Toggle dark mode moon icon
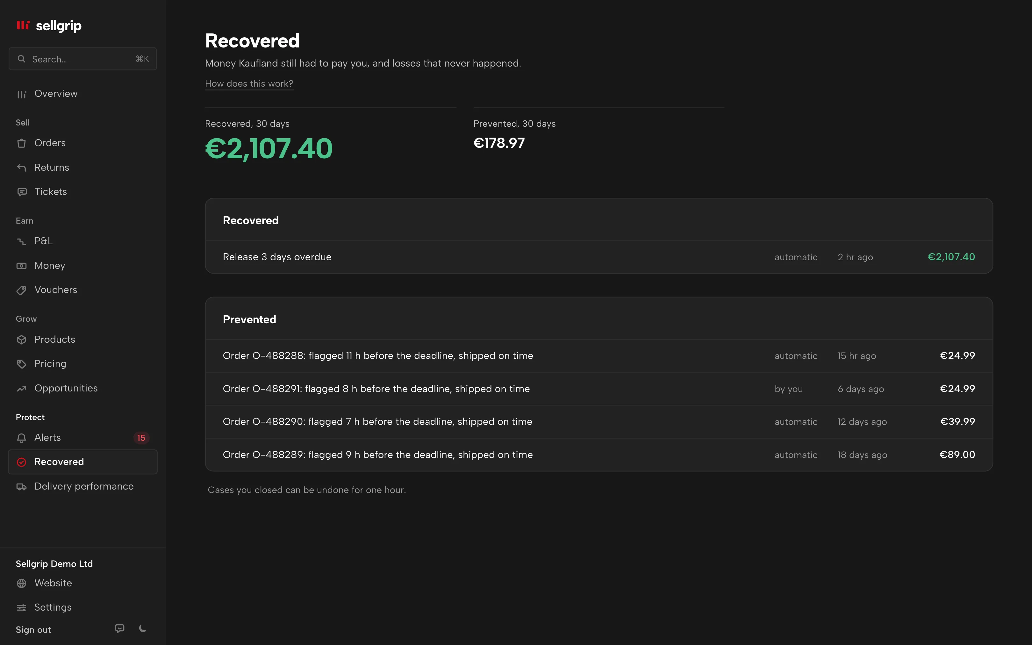Viewport: 1032px width, 645px height. [x=143, y=628]
